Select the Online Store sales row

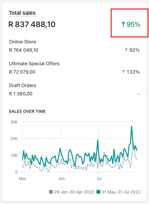pyautogui.click(x=74, y=46)
